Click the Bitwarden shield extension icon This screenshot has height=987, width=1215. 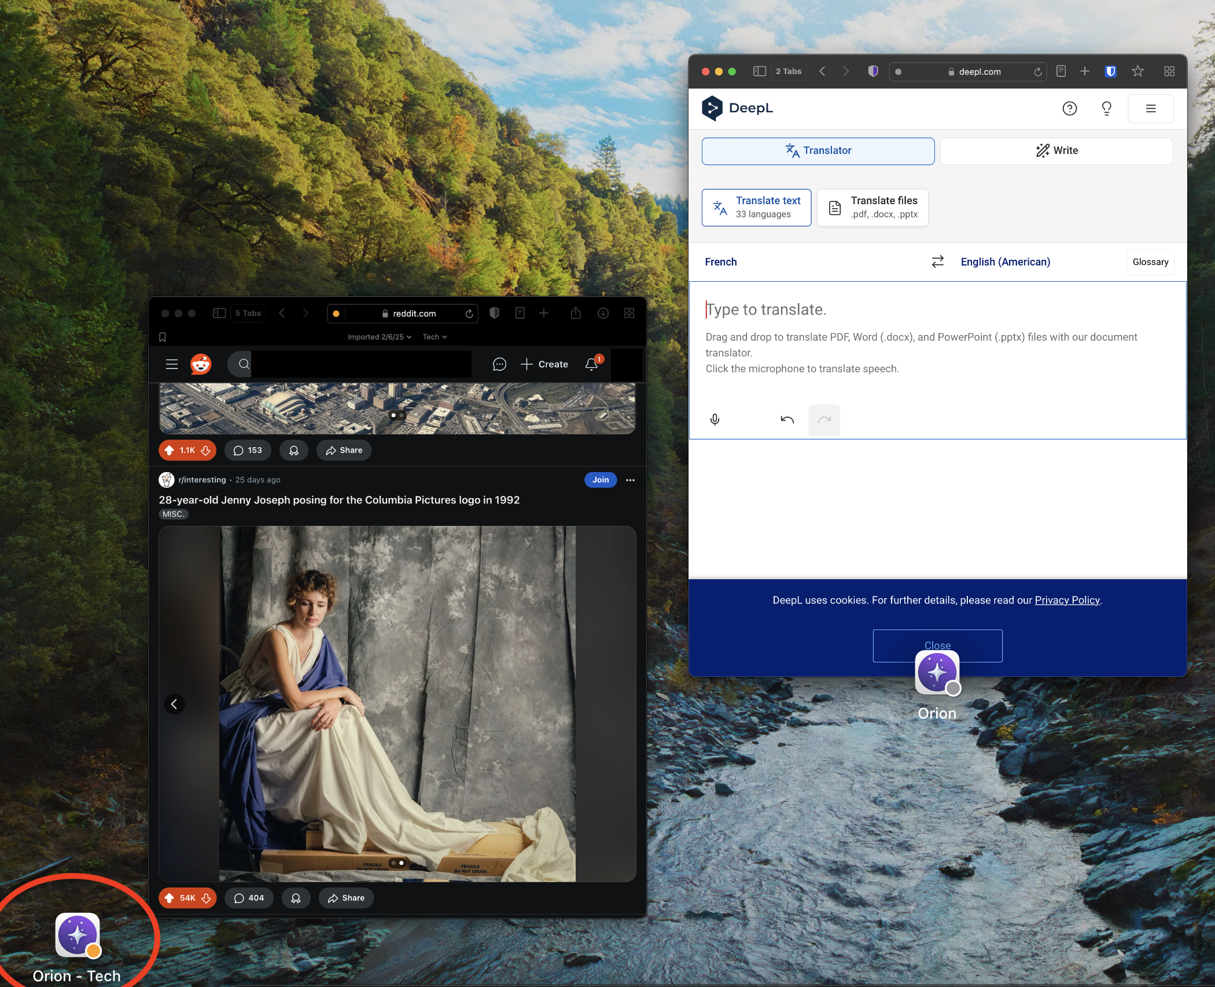1110,71
